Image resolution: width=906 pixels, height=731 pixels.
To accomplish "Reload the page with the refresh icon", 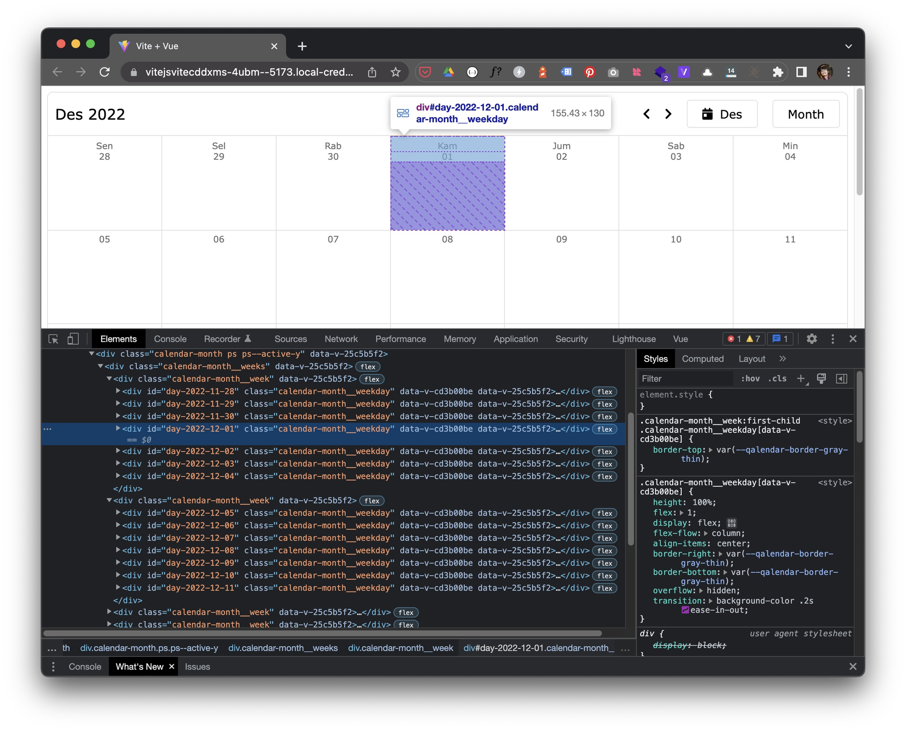I will tap(105, 72).
